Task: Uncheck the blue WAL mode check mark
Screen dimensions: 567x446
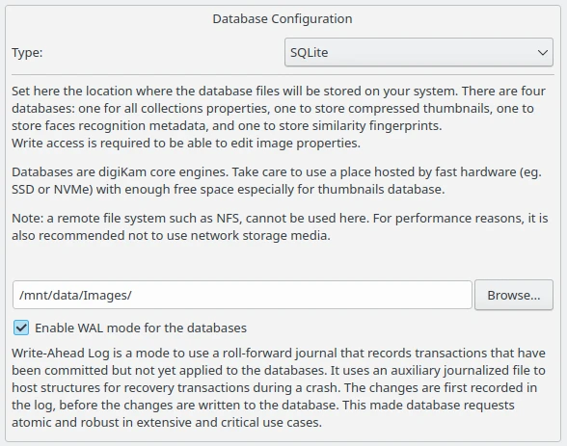Action: pos(21,328)
